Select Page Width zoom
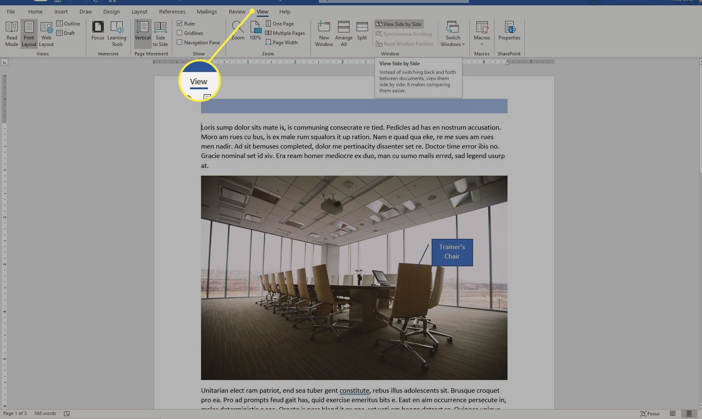 click(281, 42)
